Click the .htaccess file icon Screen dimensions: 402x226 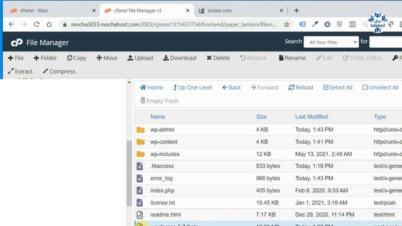click(x=139, y=166)
